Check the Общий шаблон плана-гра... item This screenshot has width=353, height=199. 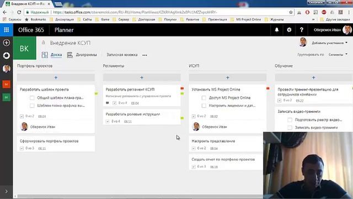pos(32,98)
